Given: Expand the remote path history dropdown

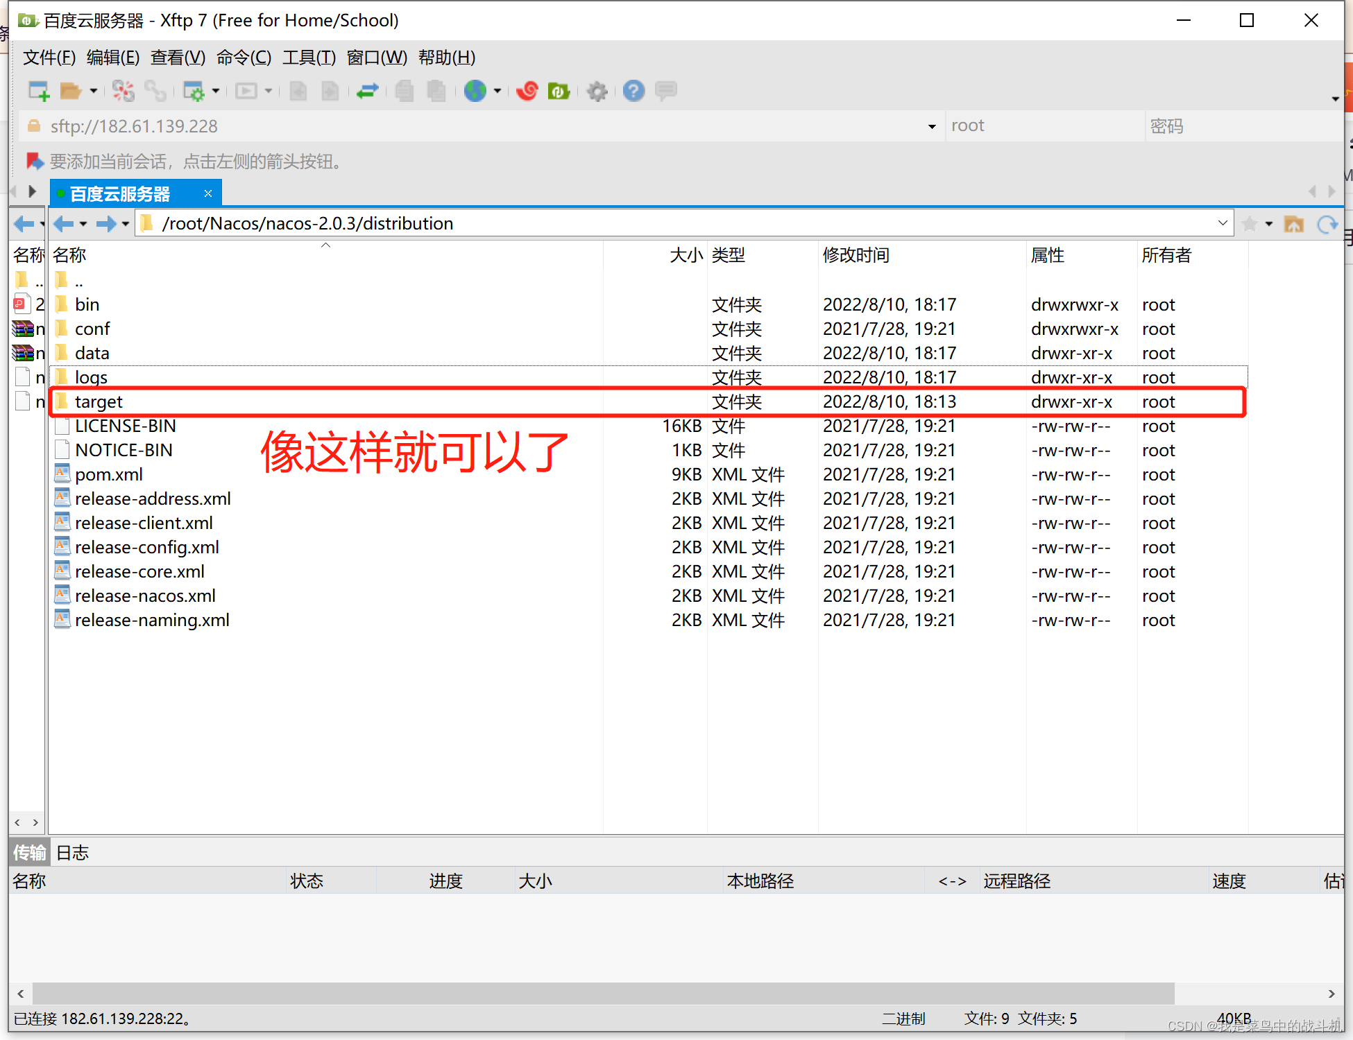Looking at the screenshot, I should (x=1223, y=223).
